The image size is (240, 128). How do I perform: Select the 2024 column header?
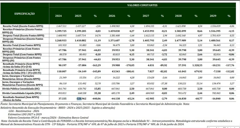point(59,16)
